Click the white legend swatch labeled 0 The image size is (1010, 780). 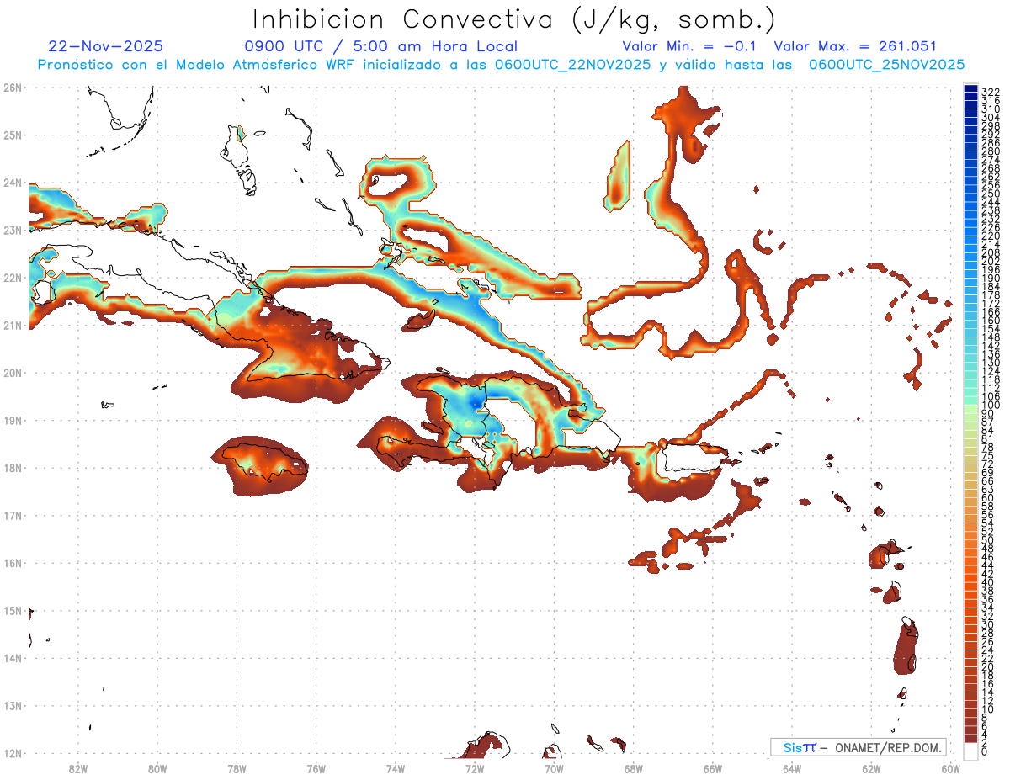point(971,751)
